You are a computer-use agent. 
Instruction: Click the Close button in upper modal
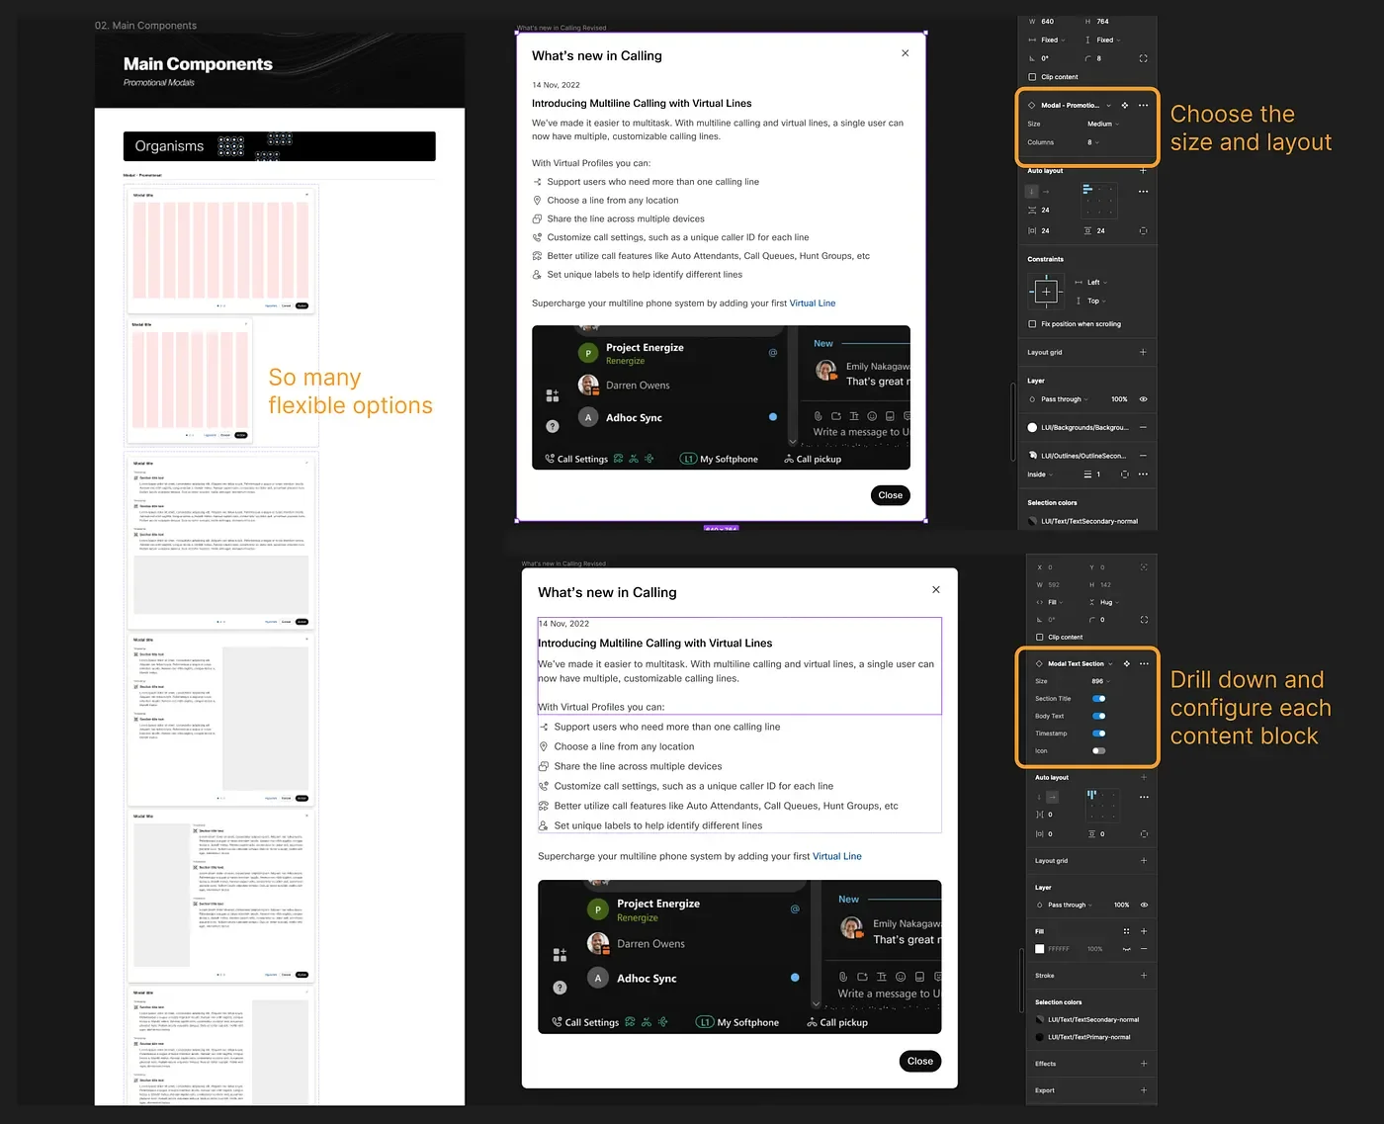click(890, 495)
